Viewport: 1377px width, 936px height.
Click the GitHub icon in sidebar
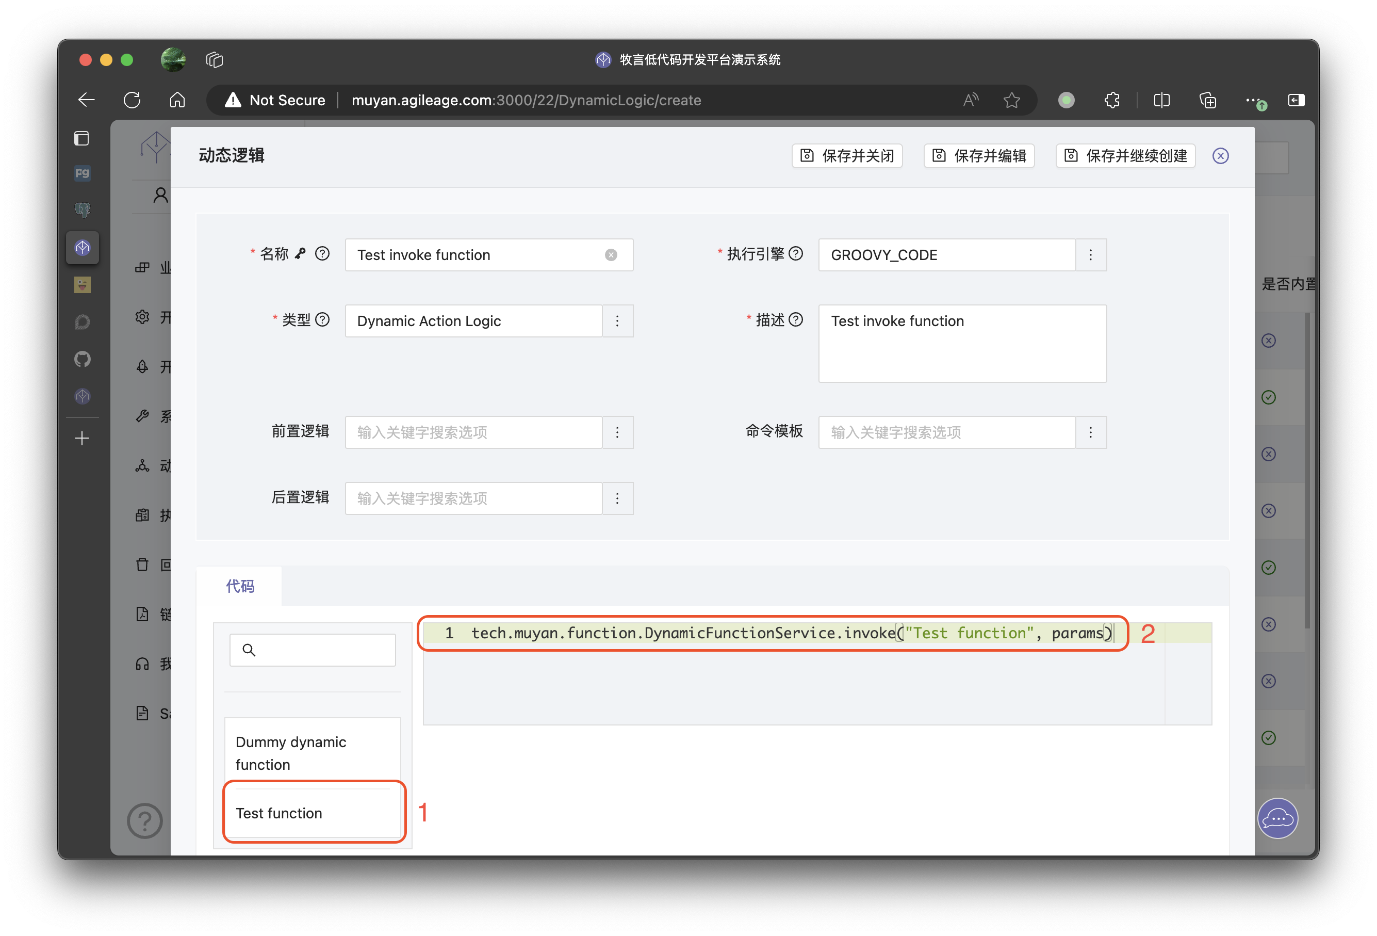83,359
